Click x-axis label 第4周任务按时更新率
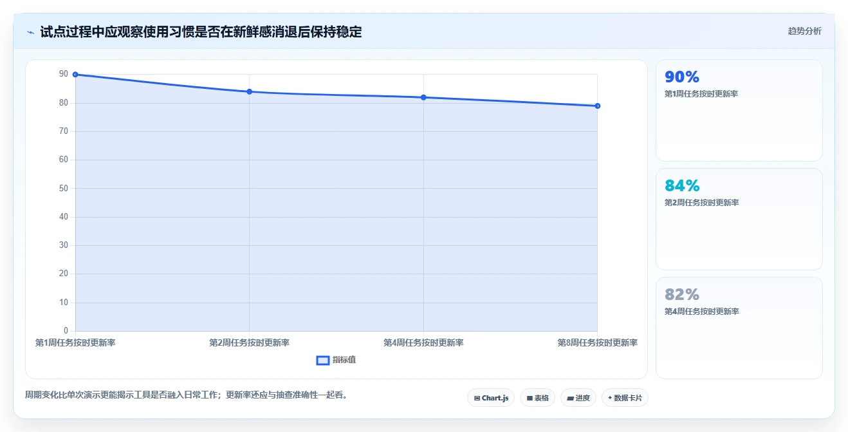Viewport: 848px width, 432px height. [423, 343]
